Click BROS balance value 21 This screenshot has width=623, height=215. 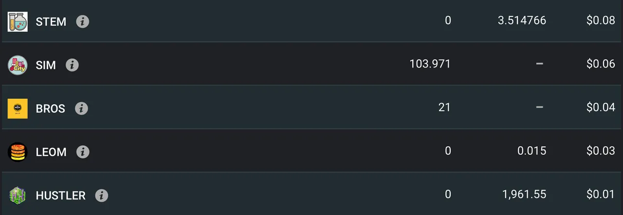(444, 107)
